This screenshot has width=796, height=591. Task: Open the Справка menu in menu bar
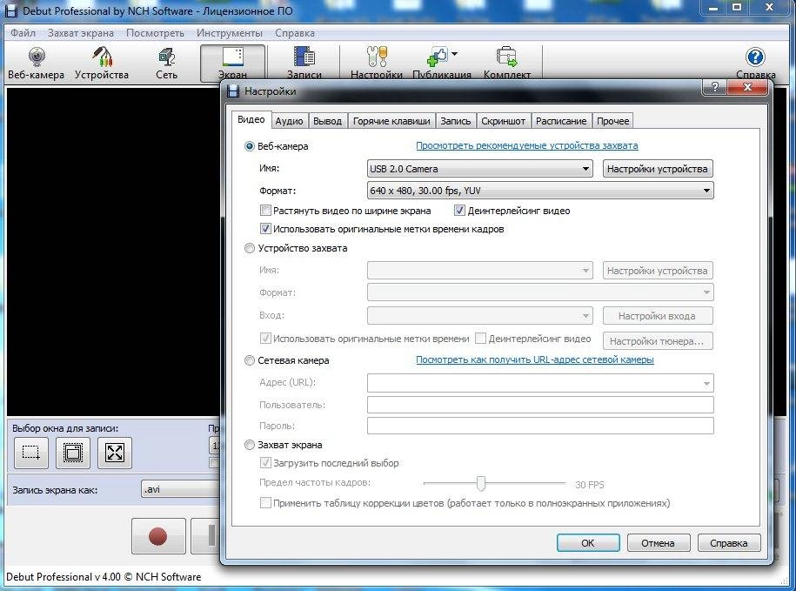point(295,33)
